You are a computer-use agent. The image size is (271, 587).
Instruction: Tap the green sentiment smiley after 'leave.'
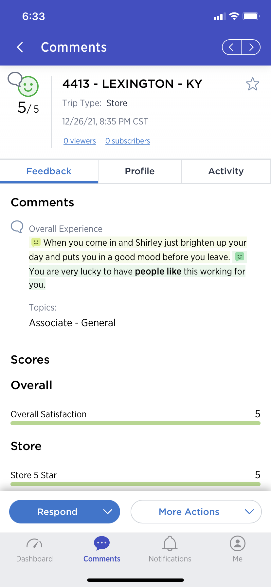point(240,256)
